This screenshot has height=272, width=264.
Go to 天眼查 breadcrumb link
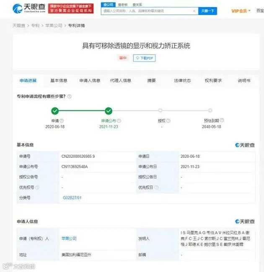pos(19,26)
